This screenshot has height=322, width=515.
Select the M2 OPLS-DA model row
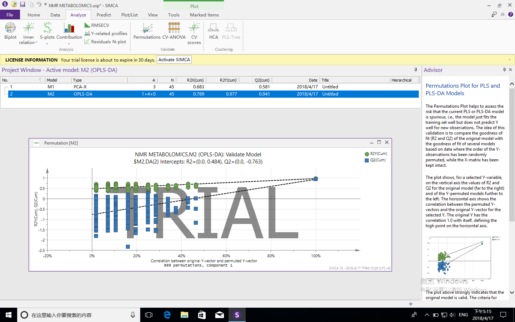[x=213, y=94]
